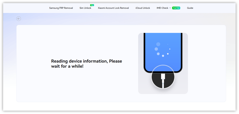Click the New badge above Sim Unlock

coord(92,5)
